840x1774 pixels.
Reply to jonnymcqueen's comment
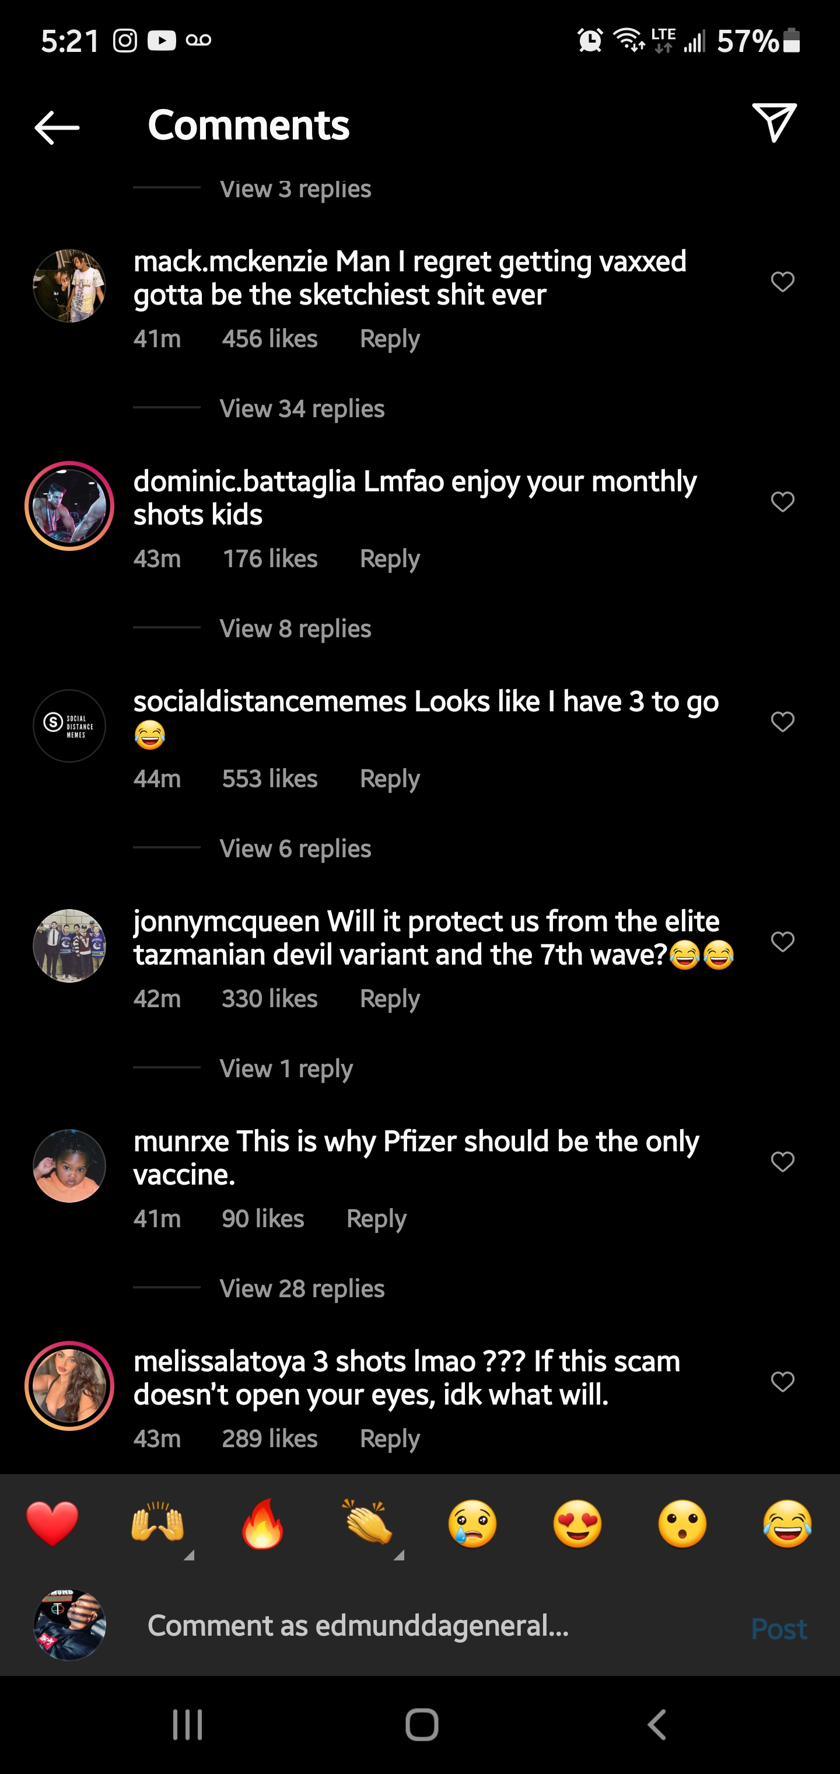tap(390, 998)
